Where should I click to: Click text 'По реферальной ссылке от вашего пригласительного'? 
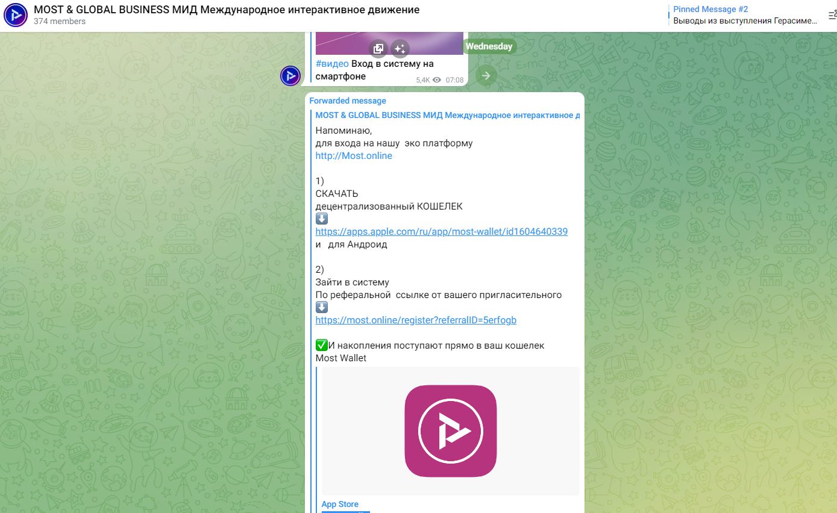pyautogui.click(x=439, y=295)
